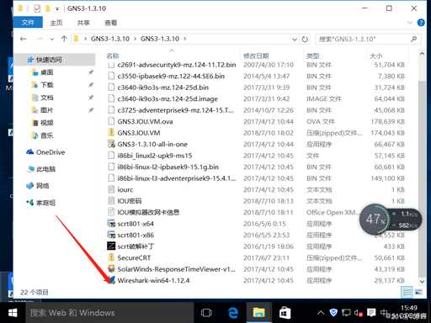This screenshot has width=431, height=323.
Task: Switch to the 主页 ribbon tab
Action: click(x=56, y=23)
